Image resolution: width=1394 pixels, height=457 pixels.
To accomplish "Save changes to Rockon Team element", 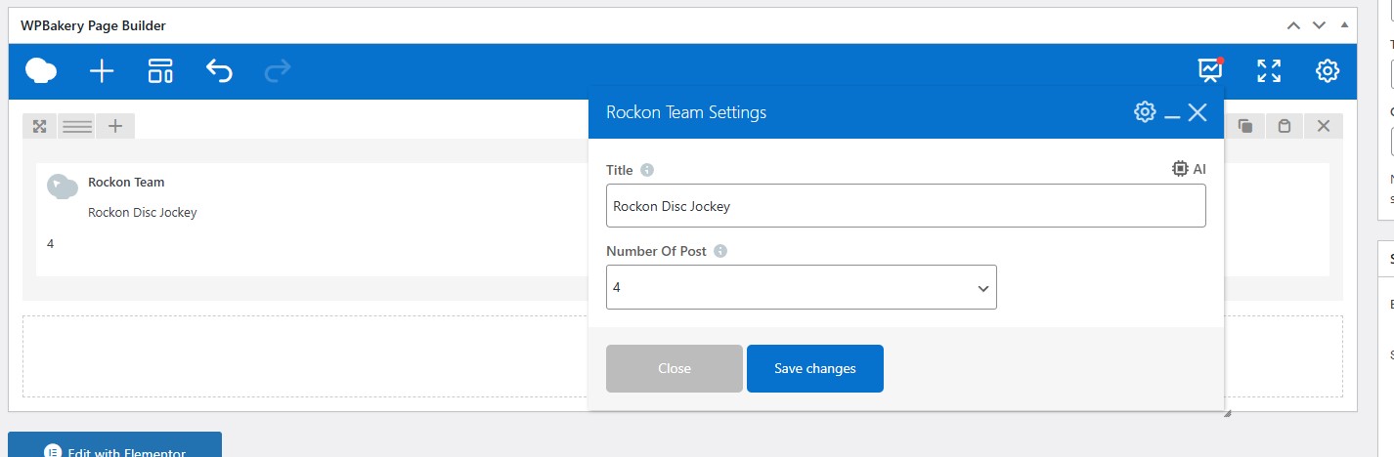I will tap(815, 369).
